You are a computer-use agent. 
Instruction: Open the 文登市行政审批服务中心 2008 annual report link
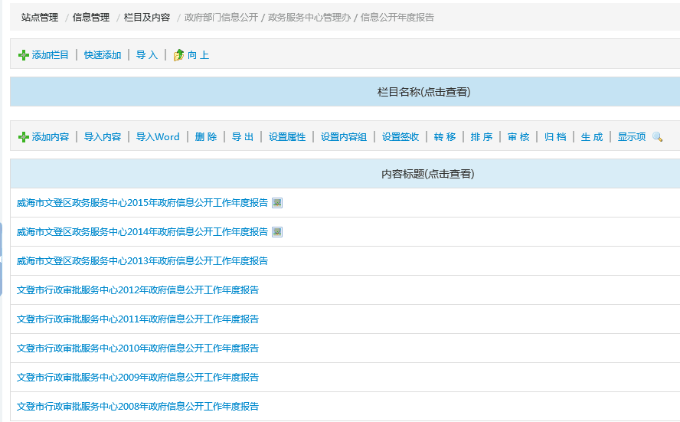pos(138,407)
